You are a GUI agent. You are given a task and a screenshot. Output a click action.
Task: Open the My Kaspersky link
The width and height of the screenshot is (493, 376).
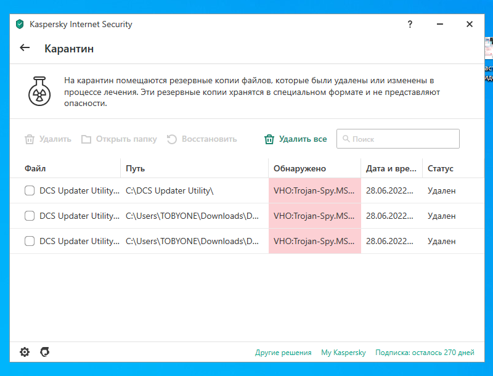[343, 353]
